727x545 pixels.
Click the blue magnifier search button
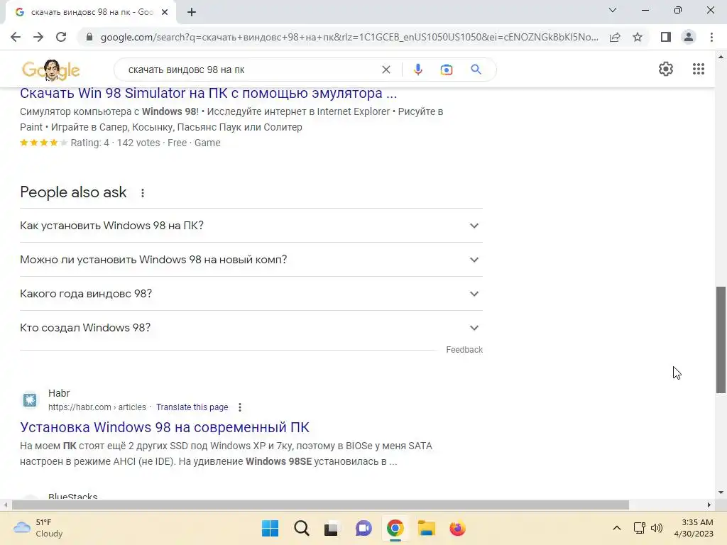[476, 70]
